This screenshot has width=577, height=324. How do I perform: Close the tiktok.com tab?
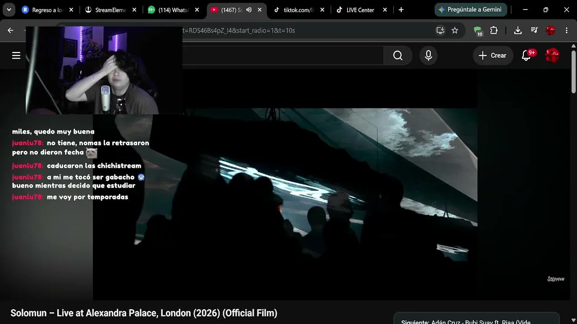tap(322, 10)
